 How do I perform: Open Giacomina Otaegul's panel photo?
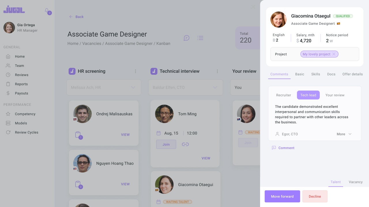pos(278,20)
